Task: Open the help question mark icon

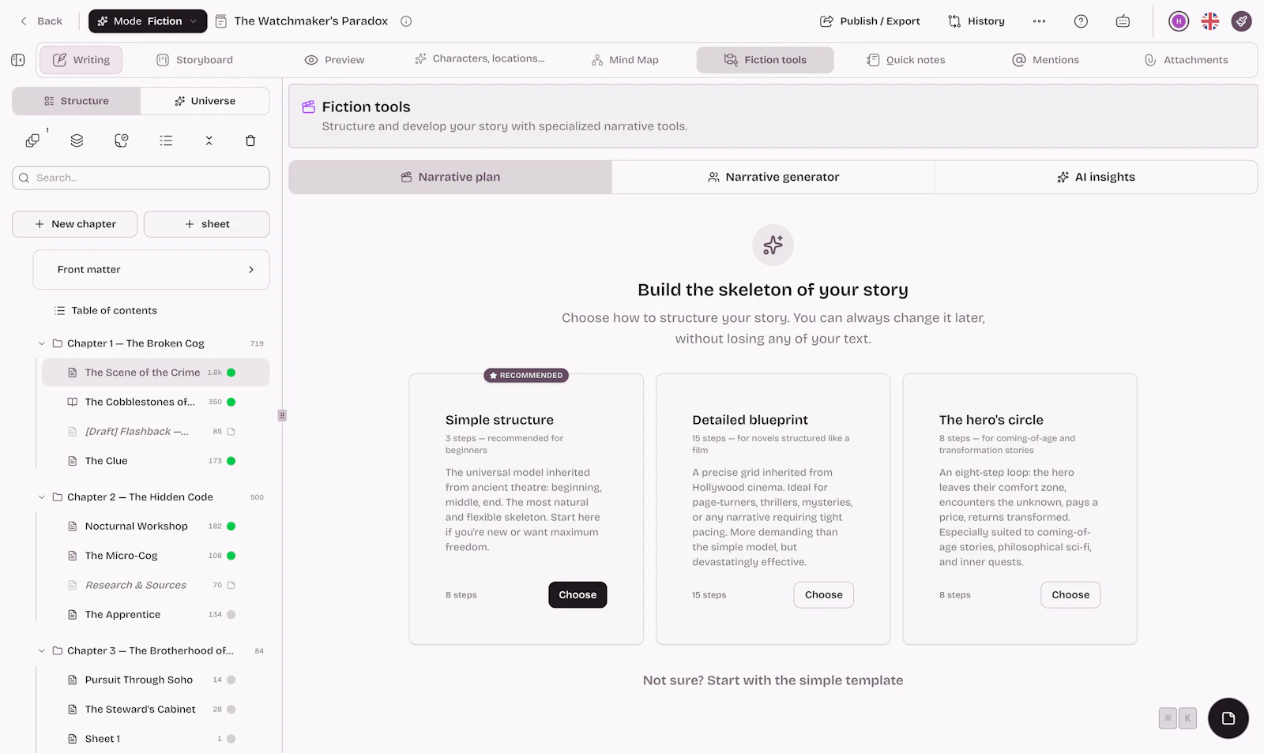Action: 1081,21
